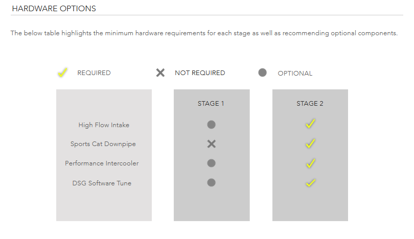Click Stage 2 DSG Software Tune checkmark
Image resolution: width=414 pixels, height=239 pixels.
(311, 183)
